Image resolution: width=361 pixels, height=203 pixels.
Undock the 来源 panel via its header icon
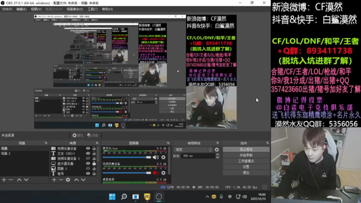(97, 143)
